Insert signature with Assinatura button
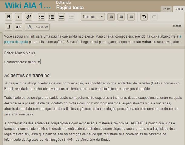 tap(37, 27)
